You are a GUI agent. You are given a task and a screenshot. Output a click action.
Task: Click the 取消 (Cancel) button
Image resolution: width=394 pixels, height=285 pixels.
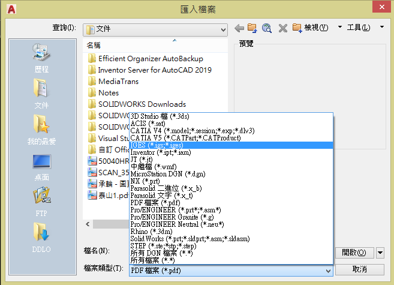coord(360,269)
